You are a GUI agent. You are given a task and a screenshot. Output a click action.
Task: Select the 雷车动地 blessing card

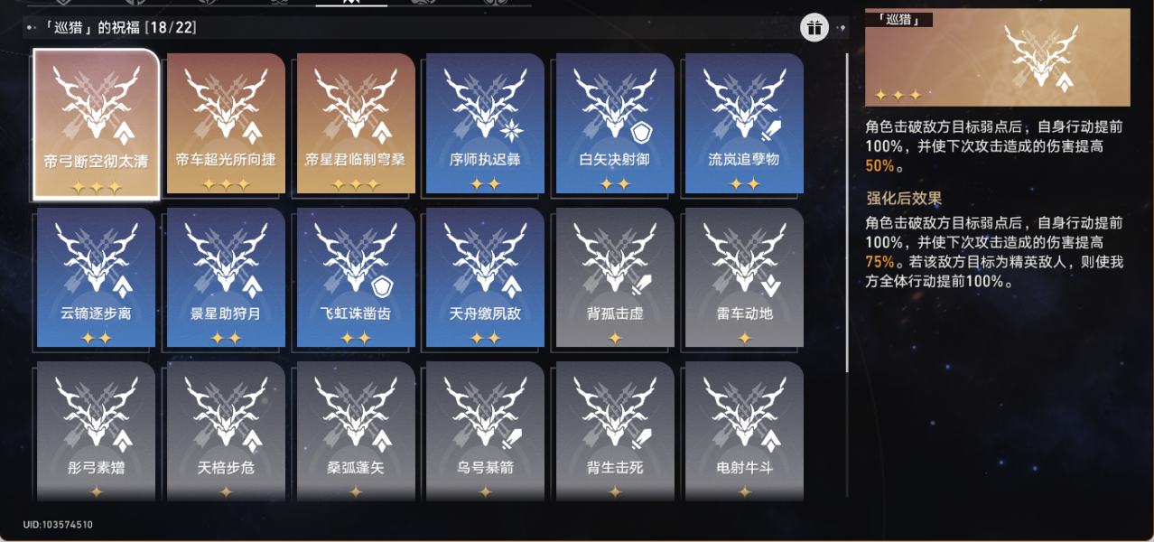click(x=744, y=278)
